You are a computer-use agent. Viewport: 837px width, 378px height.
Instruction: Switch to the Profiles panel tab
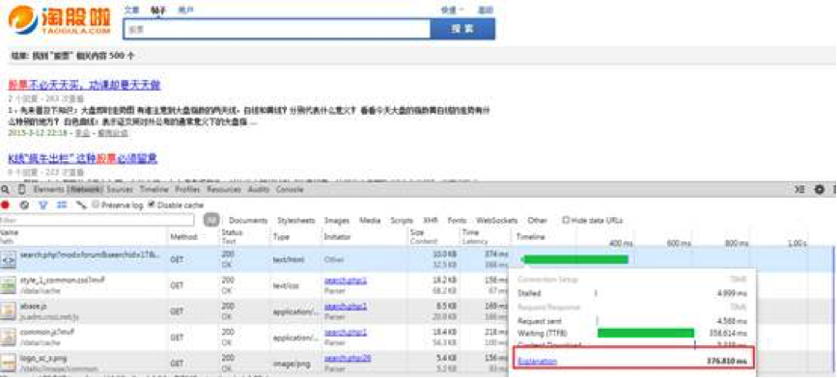point(187,190)
